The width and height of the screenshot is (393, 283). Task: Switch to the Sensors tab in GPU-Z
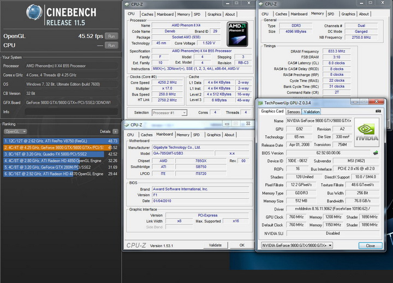click(293, 111)
